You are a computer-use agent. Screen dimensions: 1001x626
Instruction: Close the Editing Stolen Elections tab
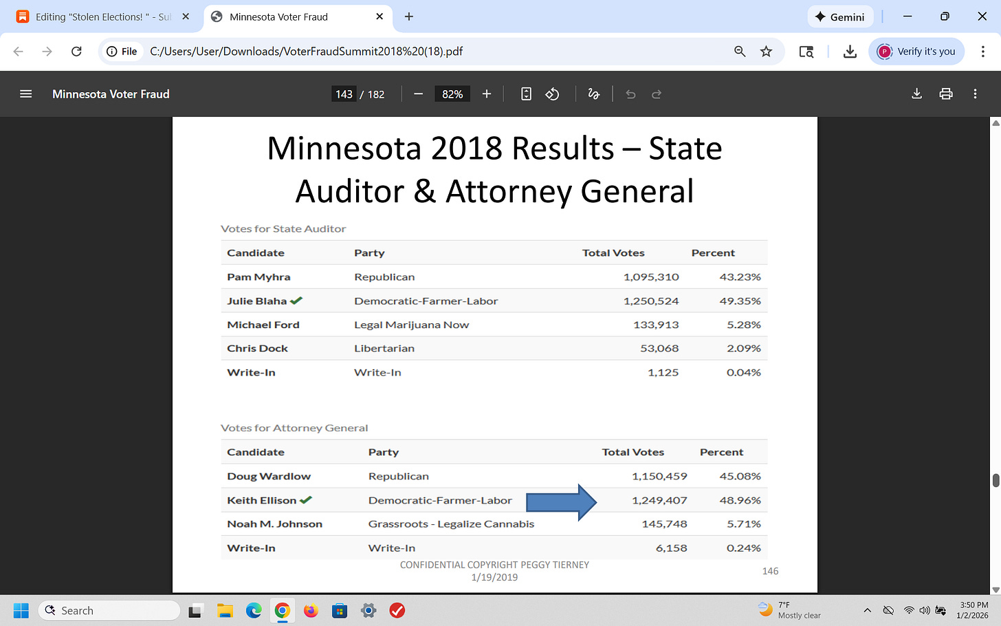point(186,17)
